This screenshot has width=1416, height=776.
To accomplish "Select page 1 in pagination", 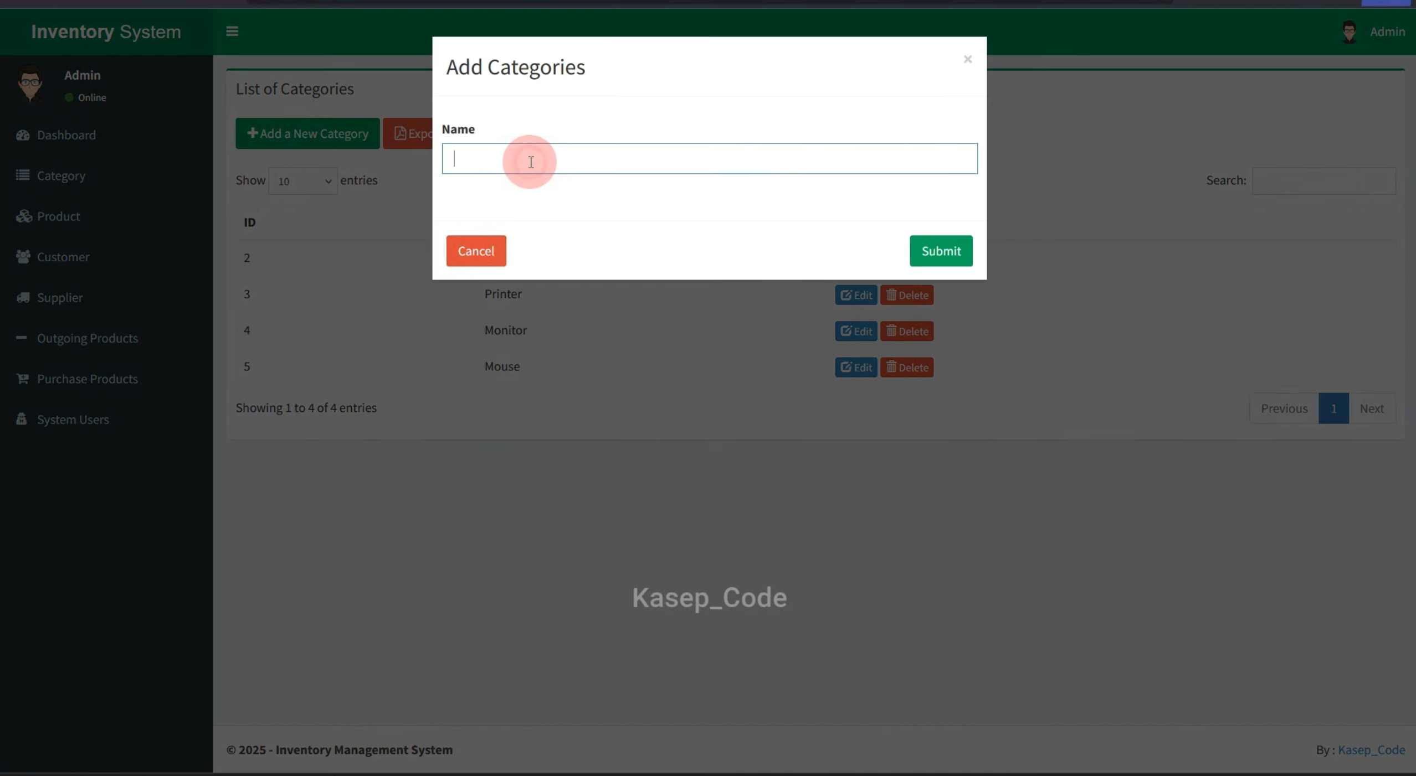I will click(x=1333, y=408).
